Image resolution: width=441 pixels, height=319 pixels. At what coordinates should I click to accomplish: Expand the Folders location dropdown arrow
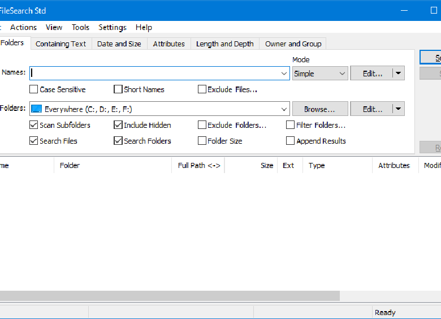tap(284, 109)
